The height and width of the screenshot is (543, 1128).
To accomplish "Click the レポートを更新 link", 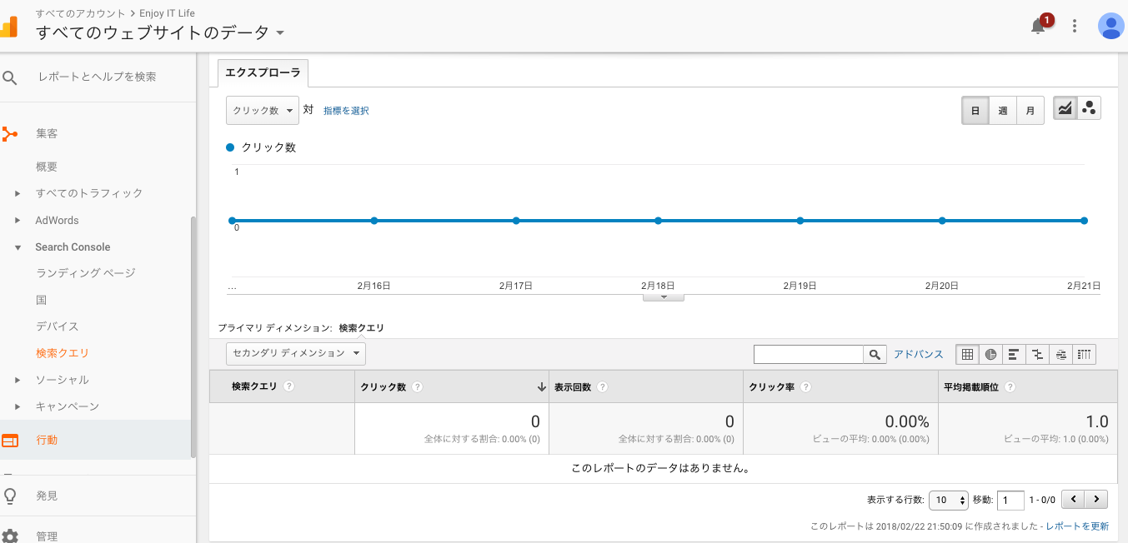I will click(x=1077, y=526).
